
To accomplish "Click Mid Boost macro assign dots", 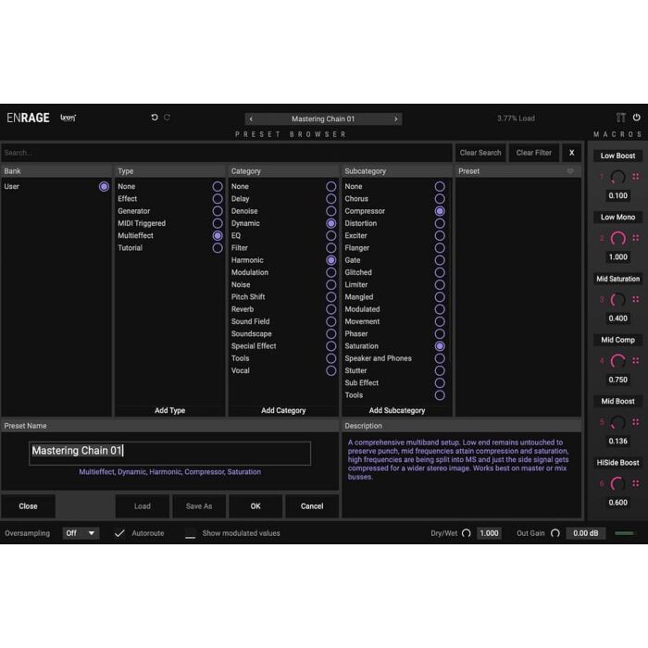I will coord(636,422).
